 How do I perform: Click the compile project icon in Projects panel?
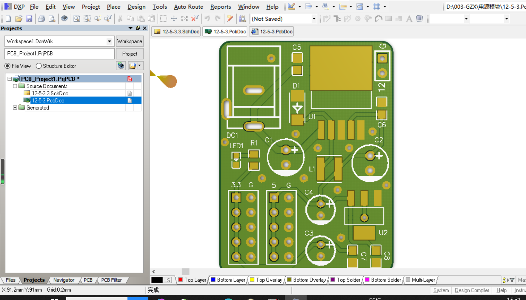121,65
